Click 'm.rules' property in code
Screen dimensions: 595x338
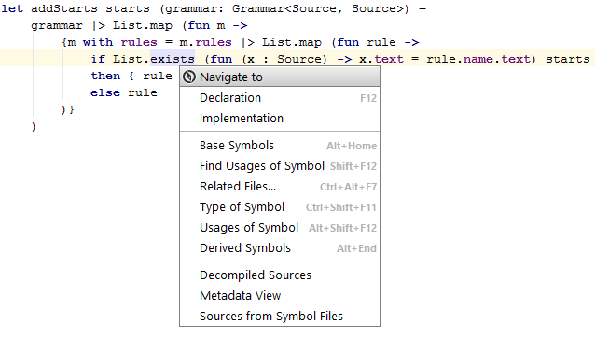pyautogui.click(x=206, y=42)
